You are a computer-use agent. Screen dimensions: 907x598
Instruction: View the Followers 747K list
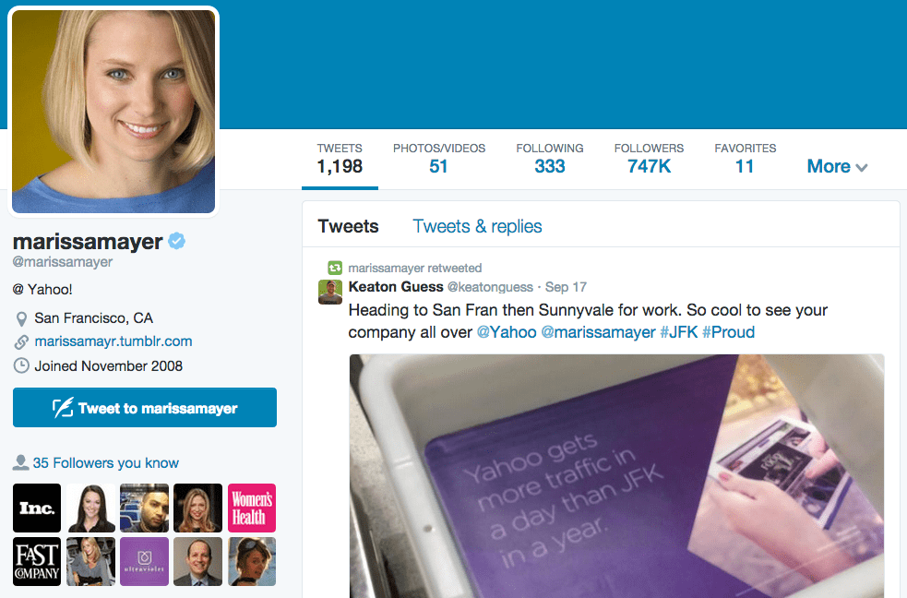(649, 159)
